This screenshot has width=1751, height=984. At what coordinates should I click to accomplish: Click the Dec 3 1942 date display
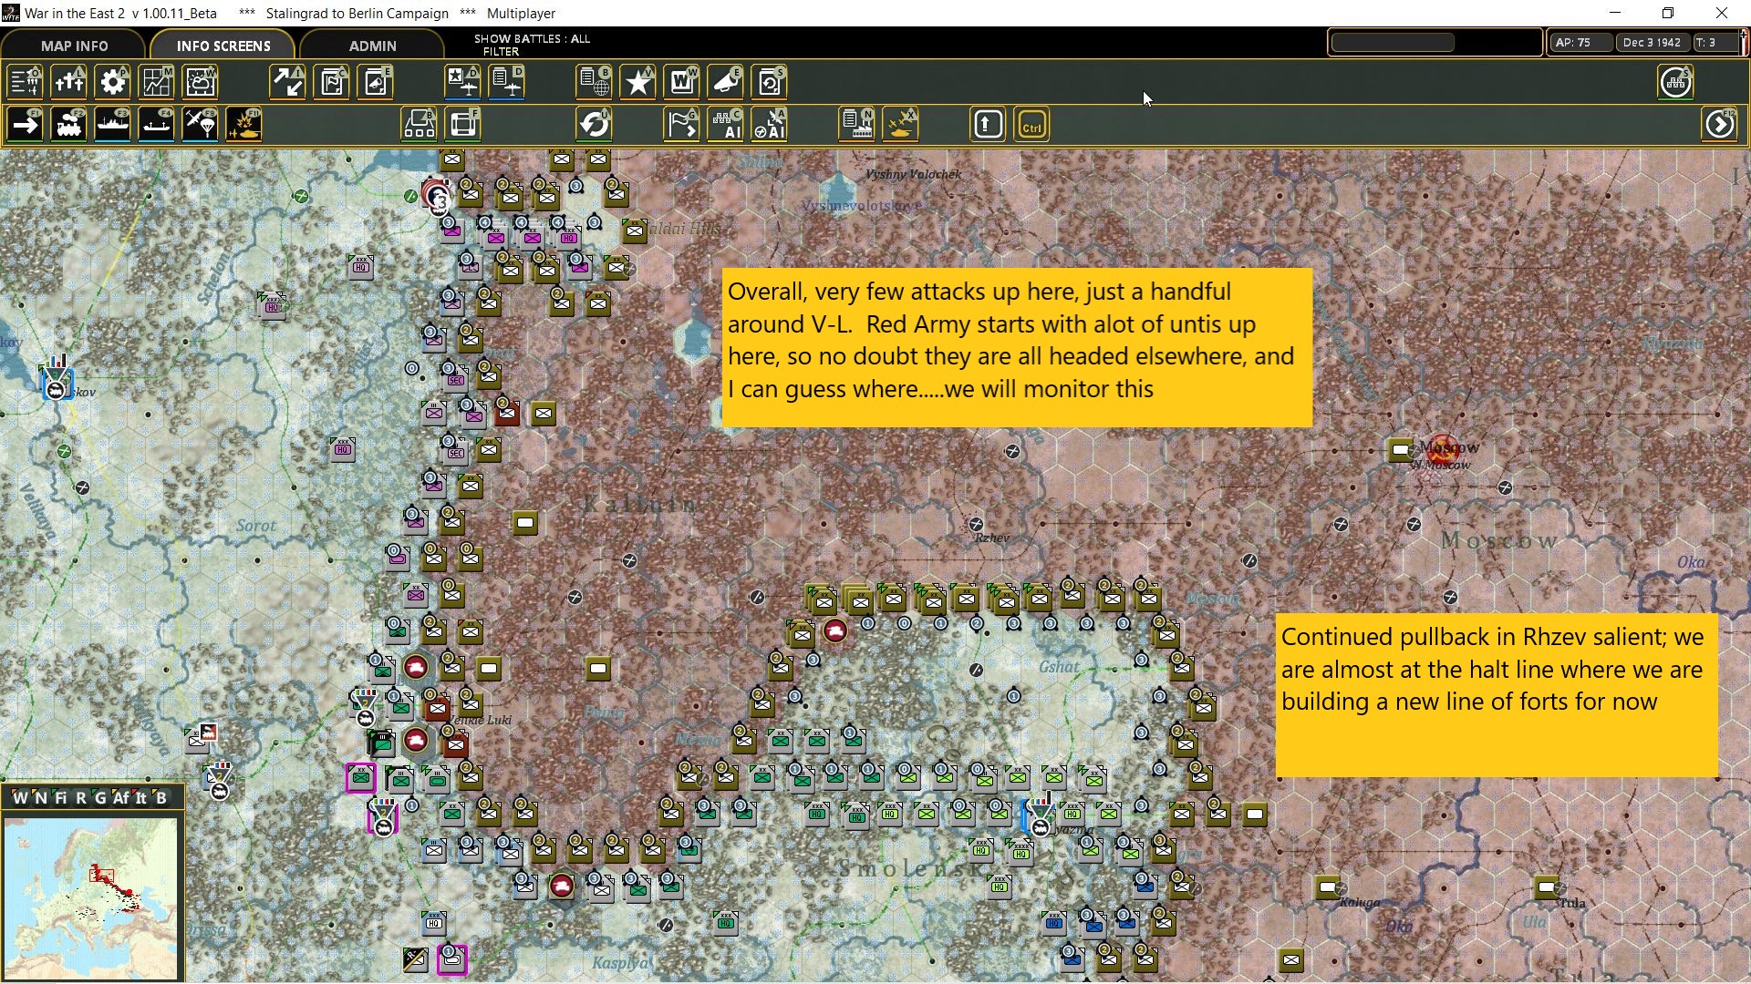1652,43
